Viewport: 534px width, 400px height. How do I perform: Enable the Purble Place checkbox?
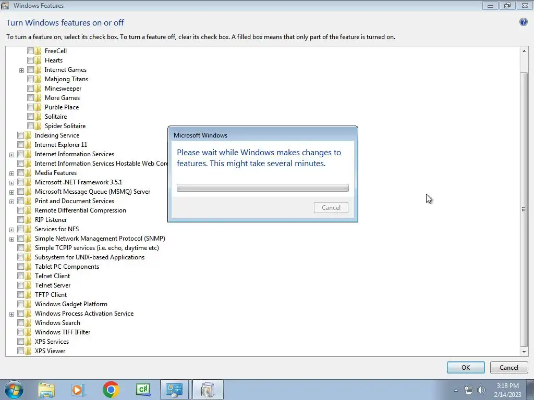[30, 107]
